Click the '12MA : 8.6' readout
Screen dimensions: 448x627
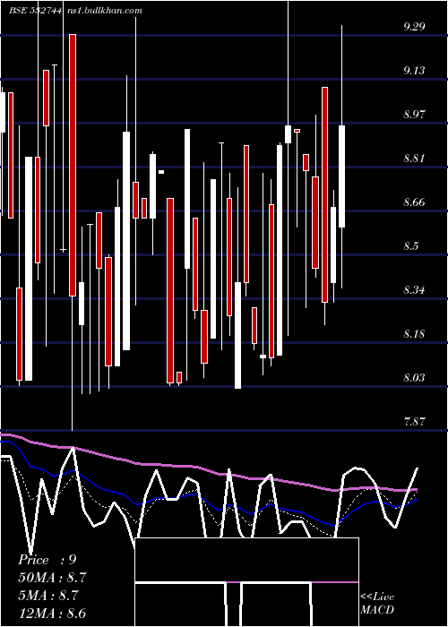pos(52,614)
